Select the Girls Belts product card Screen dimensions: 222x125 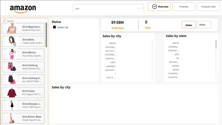[23, 41]
